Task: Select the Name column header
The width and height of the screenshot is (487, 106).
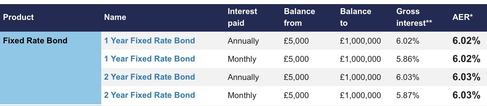Action: tap(115, 17)
